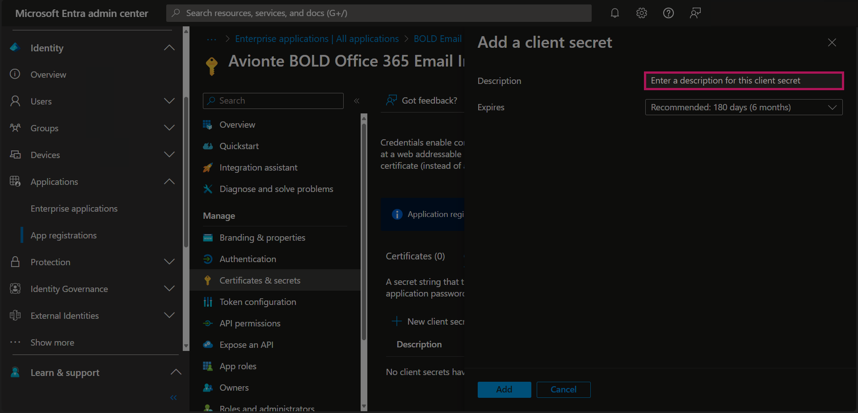Click Show more in sidebar
Screen dimensions: 858x413
52,342
